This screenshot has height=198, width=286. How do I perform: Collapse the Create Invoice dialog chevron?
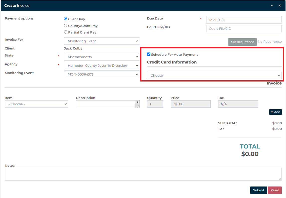point(272,5)
